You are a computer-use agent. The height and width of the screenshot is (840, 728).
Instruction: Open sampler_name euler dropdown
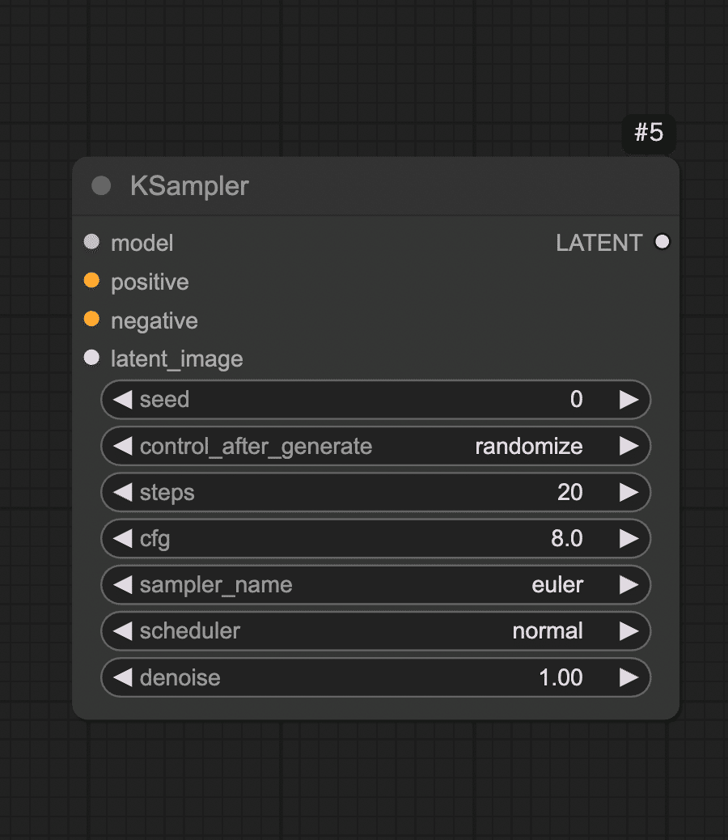(x=376, y=585)
